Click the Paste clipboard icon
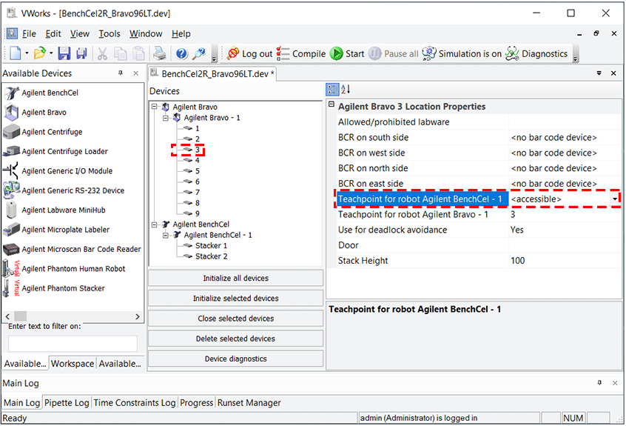 tap(138, 53)
